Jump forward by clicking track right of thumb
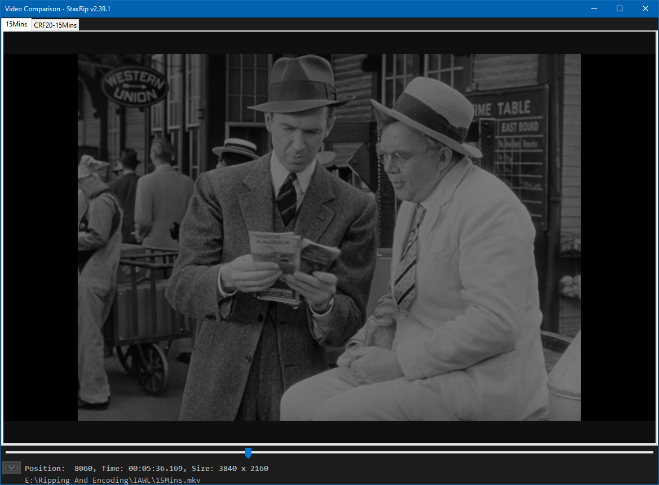659x485 pixels. click(x=451, y=452)
